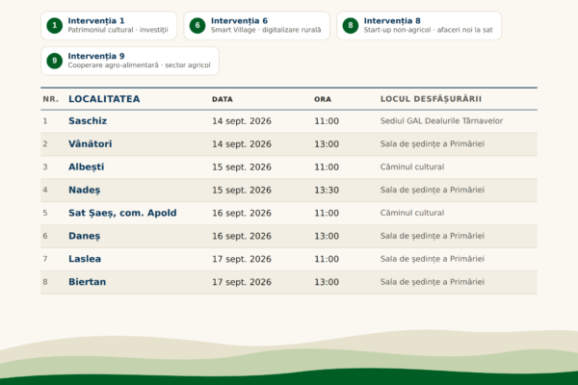Click the date 16 sept. 2026 in Apold row
Screen dimensions: 578x385
[x=242, y=214]
